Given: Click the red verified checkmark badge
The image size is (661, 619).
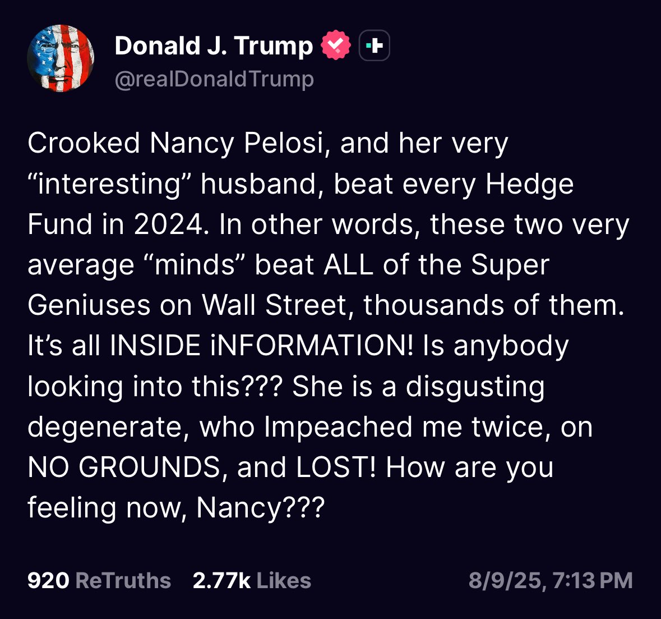Looking at the screenshot, I should click(x=335, y=45).
